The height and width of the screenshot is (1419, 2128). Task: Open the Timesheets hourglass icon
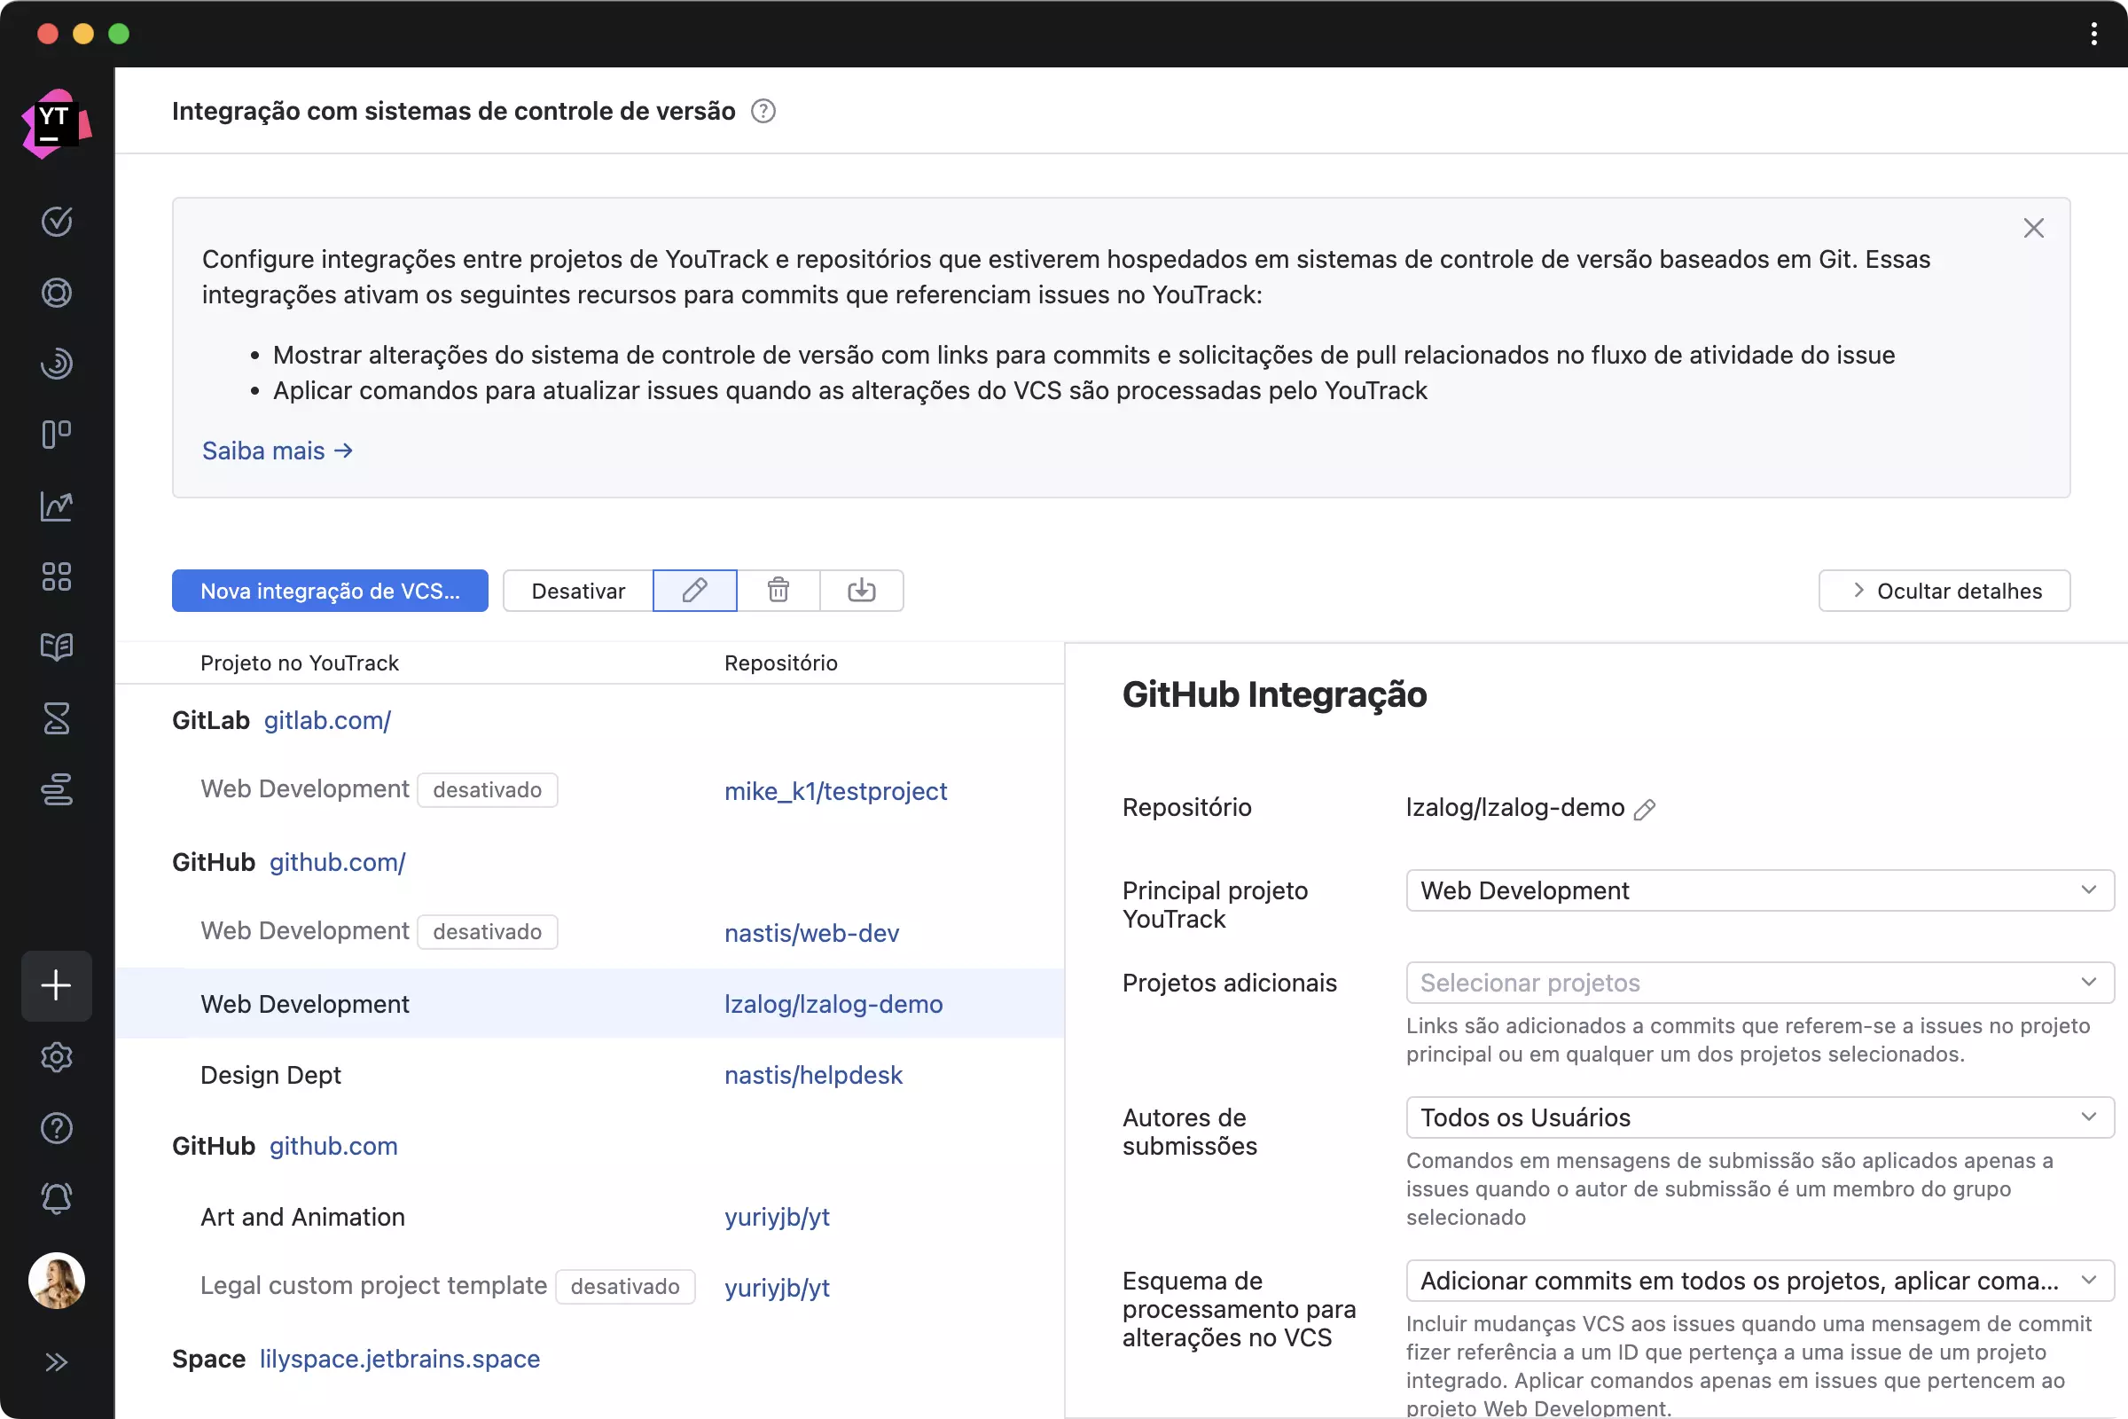click(x=56, y=718)
